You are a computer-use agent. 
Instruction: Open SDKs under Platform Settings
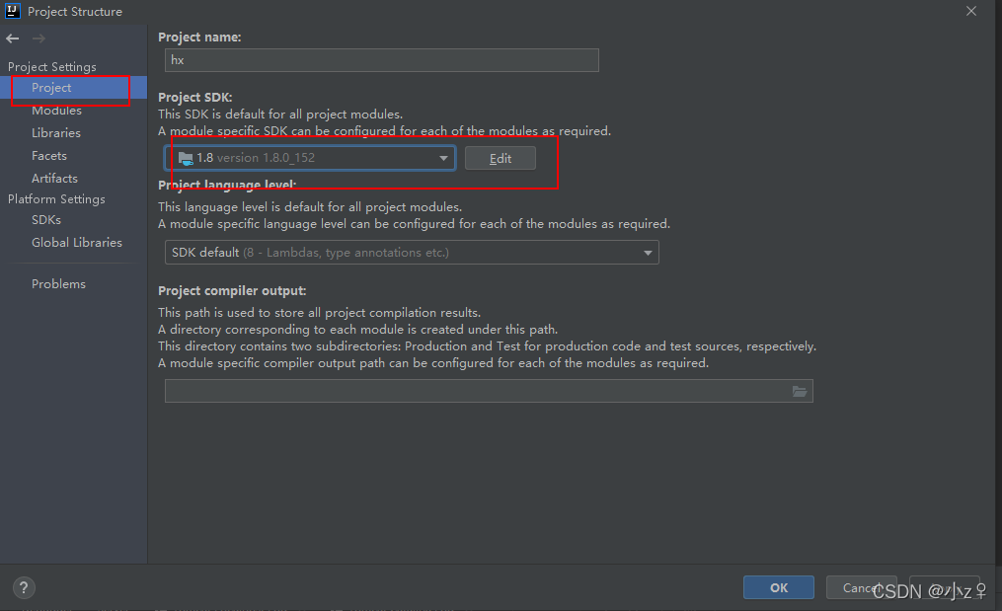point(46,220)
